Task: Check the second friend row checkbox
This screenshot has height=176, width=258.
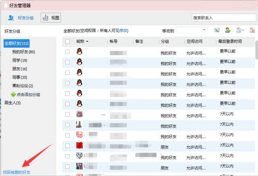Action: point(67,62)
